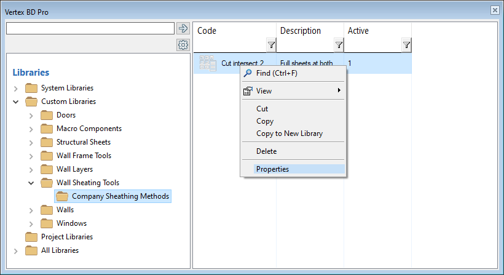The height and width of the screenshot is (275, 504).
Task: Click the Company Sheathing Methods folder icon
Action: (62, 196)
